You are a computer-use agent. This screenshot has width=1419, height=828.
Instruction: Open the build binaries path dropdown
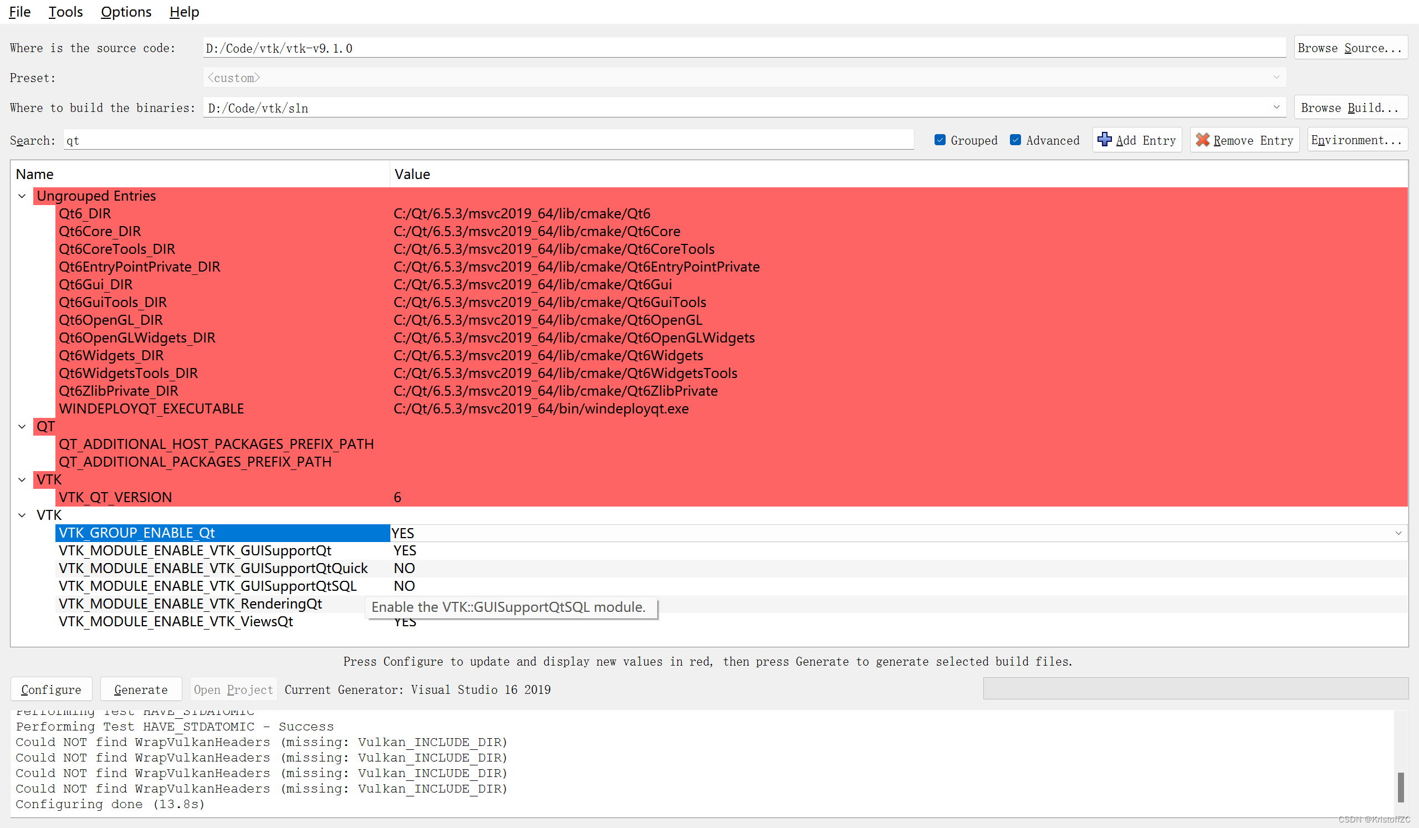(1276, 107)
